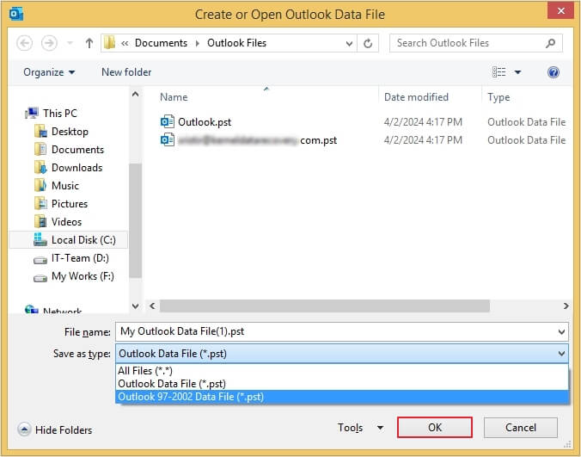Click Outlook.pst date 4/2/2024 4:17 PM

(x=423, y=122)
